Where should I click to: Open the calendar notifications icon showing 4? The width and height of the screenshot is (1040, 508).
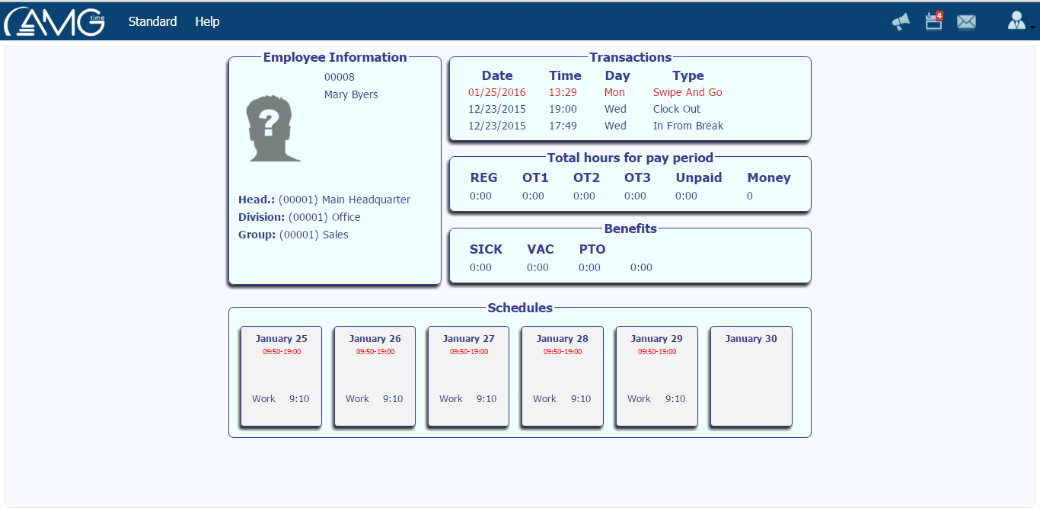(932, 23)
